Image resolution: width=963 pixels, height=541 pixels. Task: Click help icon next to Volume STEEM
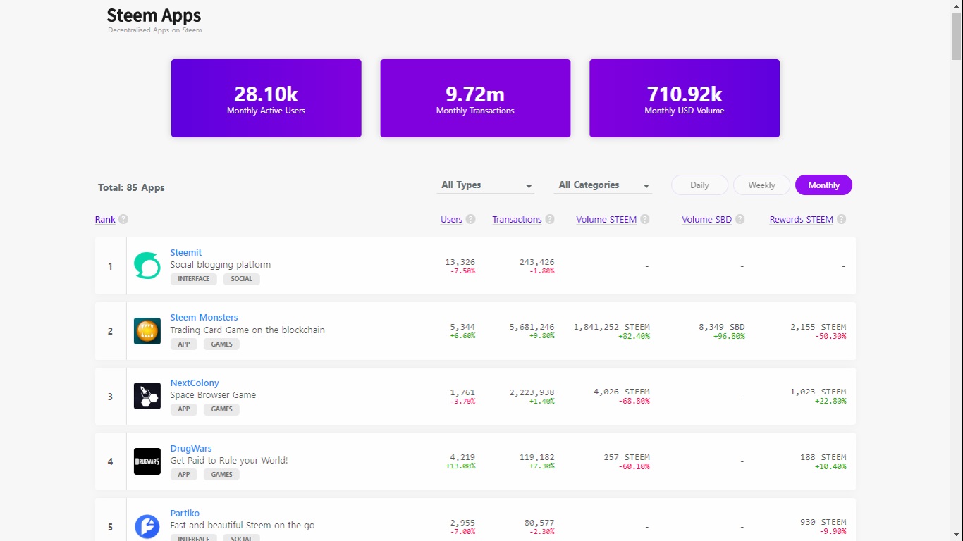645,219
